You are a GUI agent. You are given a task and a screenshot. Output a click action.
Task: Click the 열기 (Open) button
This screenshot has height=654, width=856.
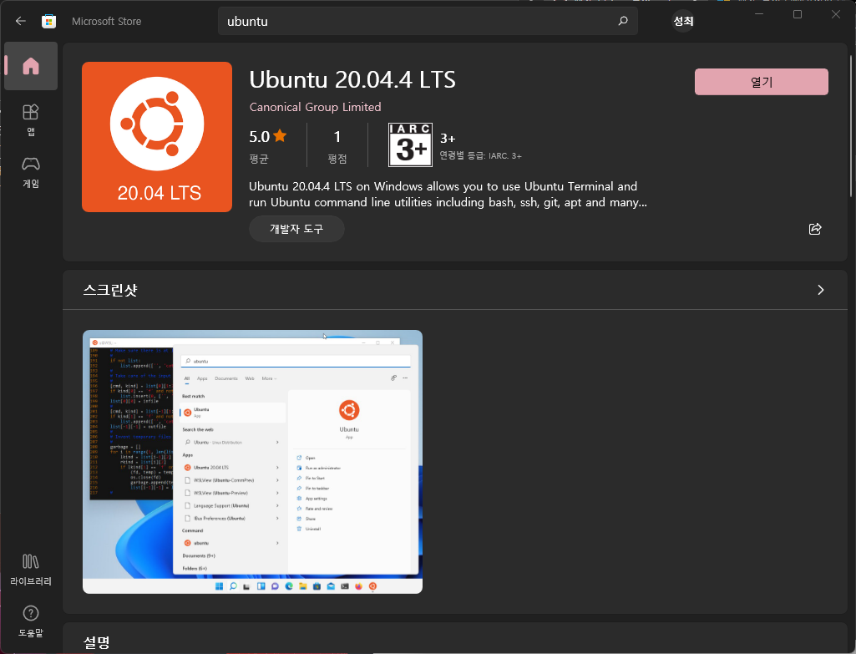pyautogui.click(x=761, y=82)
